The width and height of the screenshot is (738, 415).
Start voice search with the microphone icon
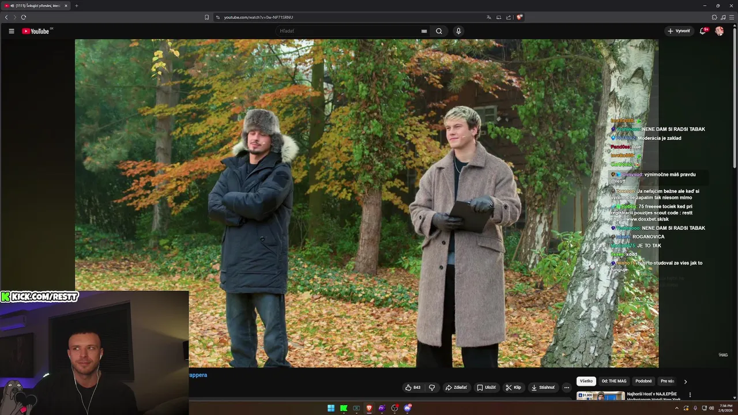458,31
